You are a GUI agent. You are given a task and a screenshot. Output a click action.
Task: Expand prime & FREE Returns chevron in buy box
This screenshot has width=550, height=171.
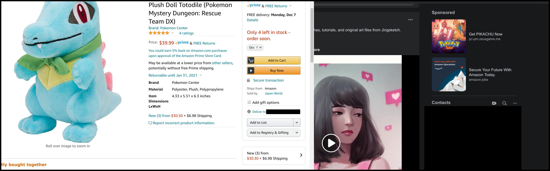tap(290, 6)
